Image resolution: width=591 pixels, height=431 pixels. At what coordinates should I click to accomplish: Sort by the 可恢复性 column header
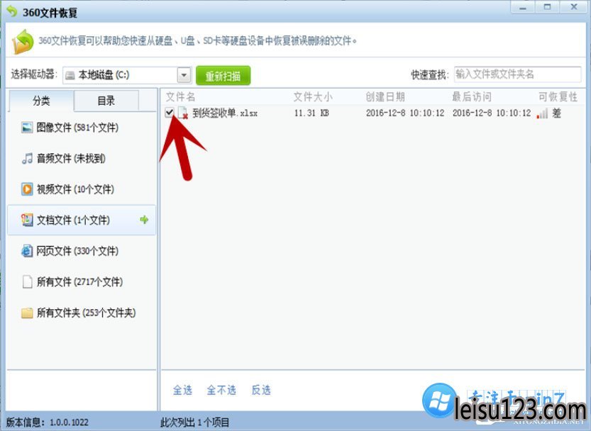(x=558, y=97)
